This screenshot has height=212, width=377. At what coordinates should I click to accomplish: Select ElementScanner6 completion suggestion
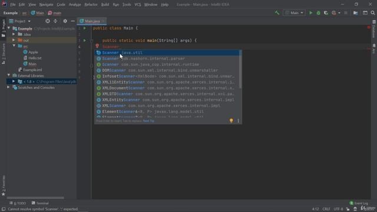[x=167, y=111]
